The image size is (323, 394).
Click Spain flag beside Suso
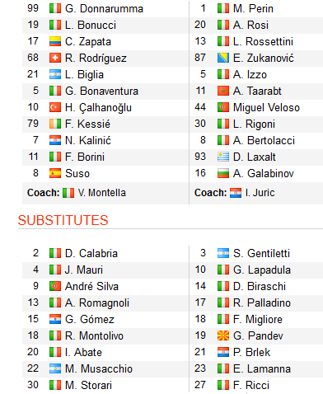[55, 173]
